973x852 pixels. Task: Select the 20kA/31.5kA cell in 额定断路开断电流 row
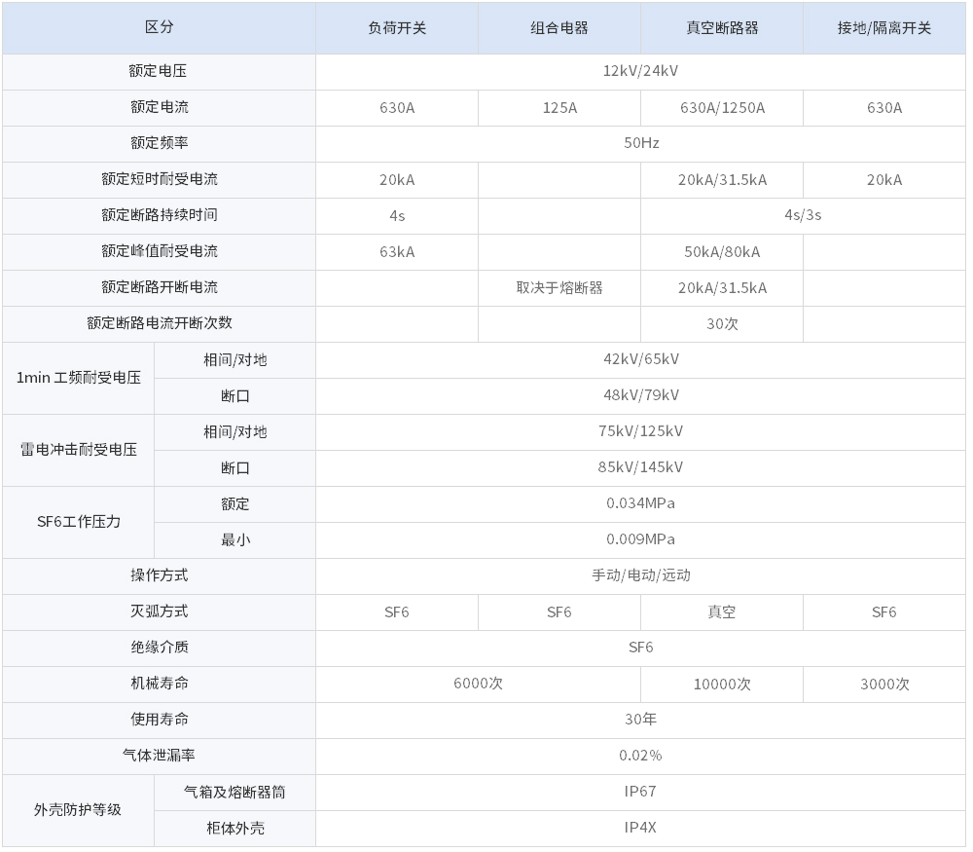point(722,288)
